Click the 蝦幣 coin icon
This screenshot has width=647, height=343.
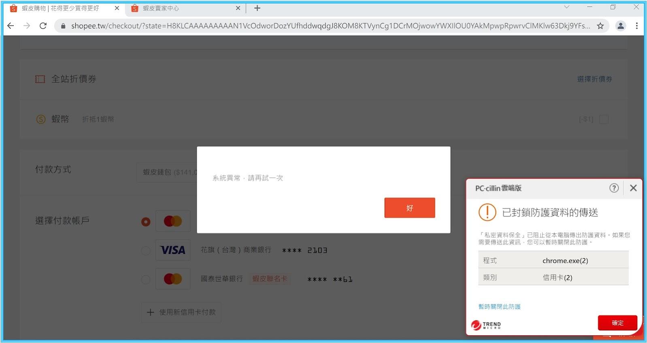pos(41,119)
